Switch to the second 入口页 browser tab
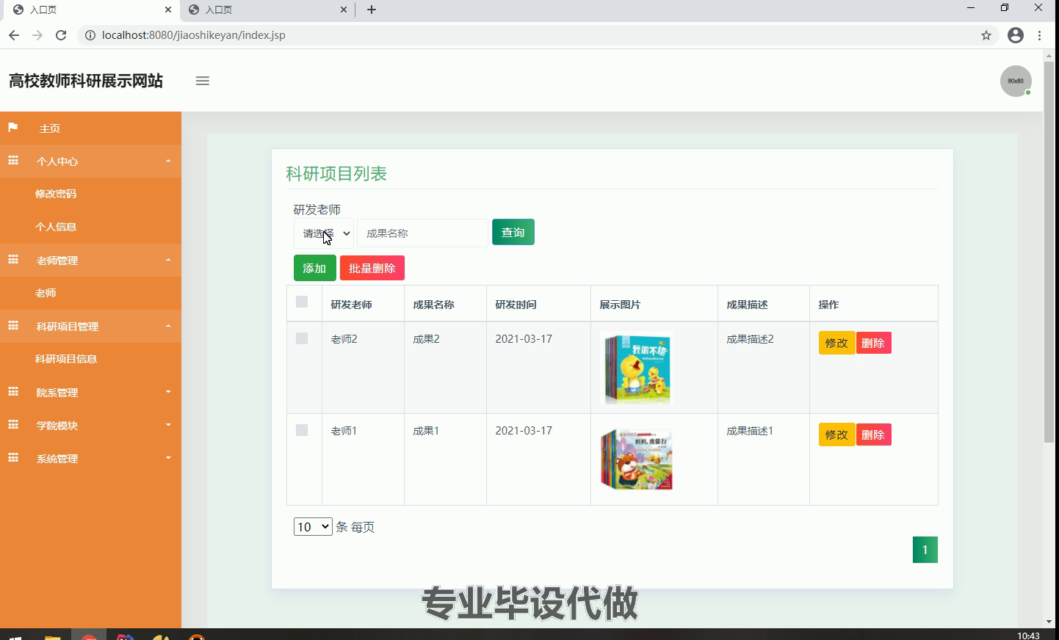Viewport: 1059px width, 640px height. [268, 10]
